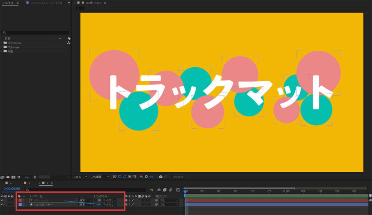Click the 名前 column header in Project
Screen dimensions: 372x215
click(x=7, y=39)
